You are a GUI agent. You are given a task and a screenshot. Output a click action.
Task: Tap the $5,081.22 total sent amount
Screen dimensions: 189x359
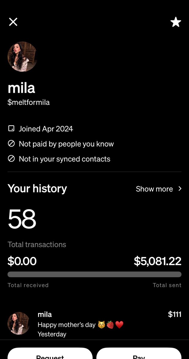158,261
